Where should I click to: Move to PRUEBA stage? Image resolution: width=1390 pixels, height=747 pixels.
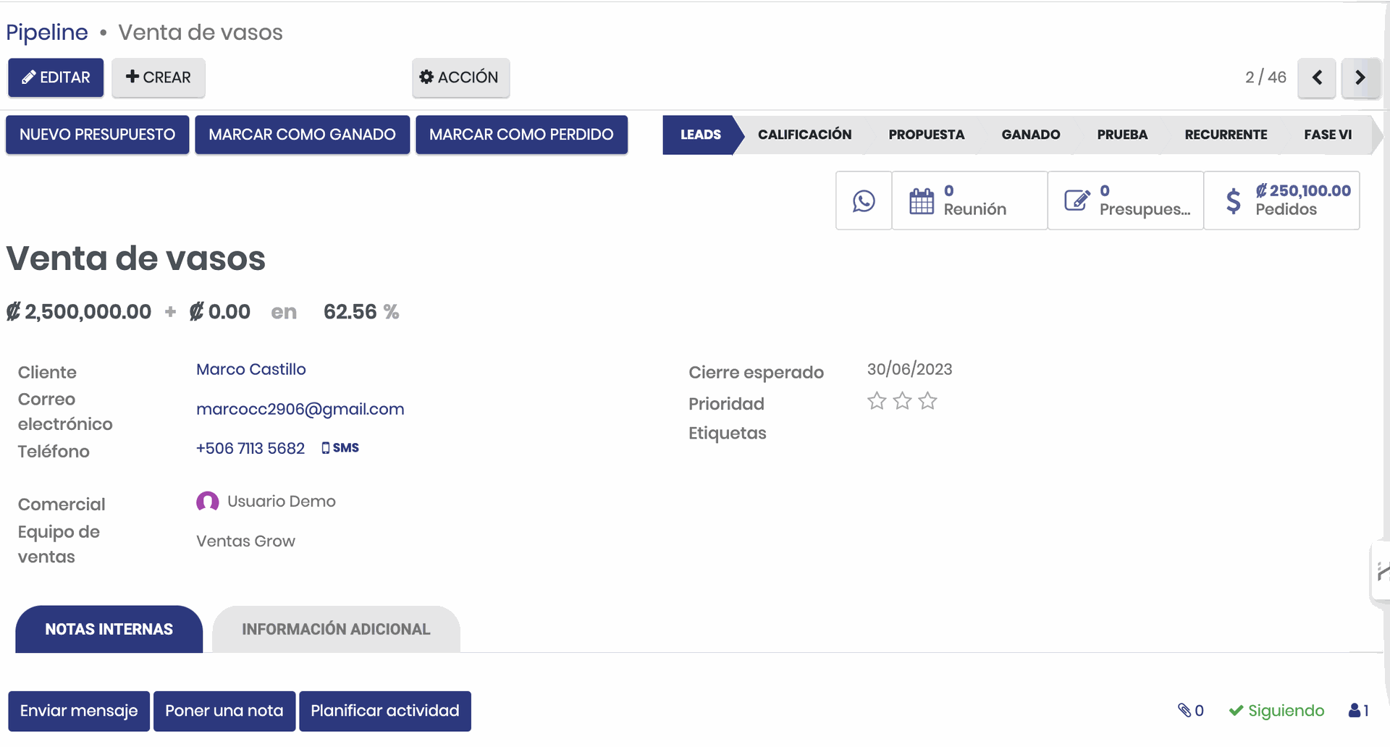click(1122, 135)
